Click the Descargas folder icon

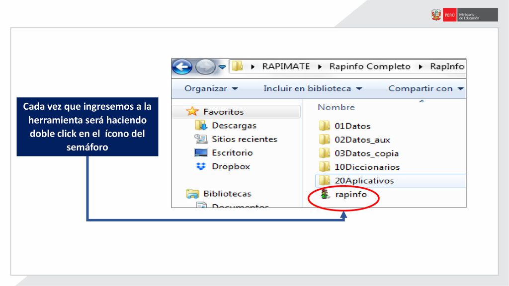201,125
